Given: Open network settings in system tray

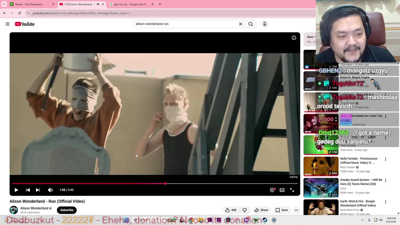Looking at the screenshot, I should [375, 220].
